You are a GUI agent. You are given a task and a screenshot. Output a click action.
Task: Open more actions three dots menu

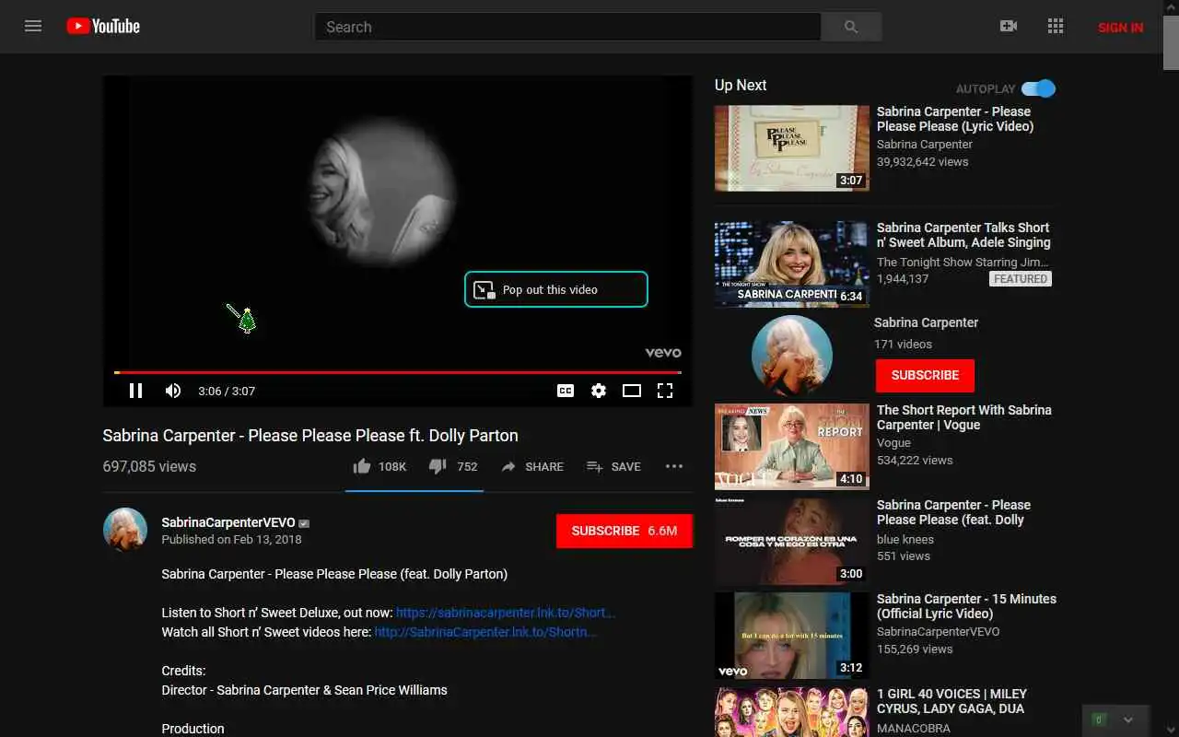[674, 466]
